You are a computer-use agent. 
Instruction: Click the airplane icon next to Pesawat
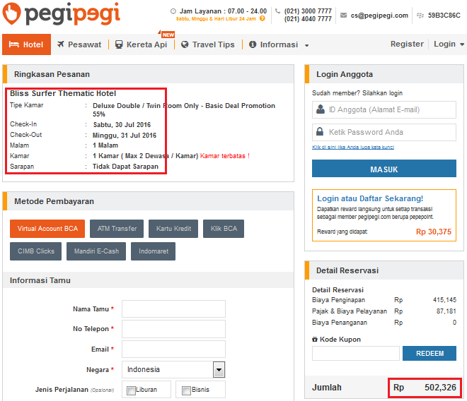(61, 44)
